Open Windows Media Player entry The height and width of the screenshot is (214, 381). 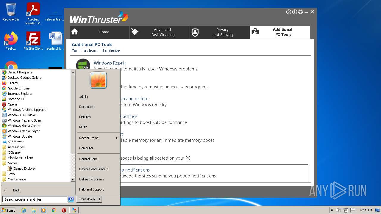(x=24, y=131)
